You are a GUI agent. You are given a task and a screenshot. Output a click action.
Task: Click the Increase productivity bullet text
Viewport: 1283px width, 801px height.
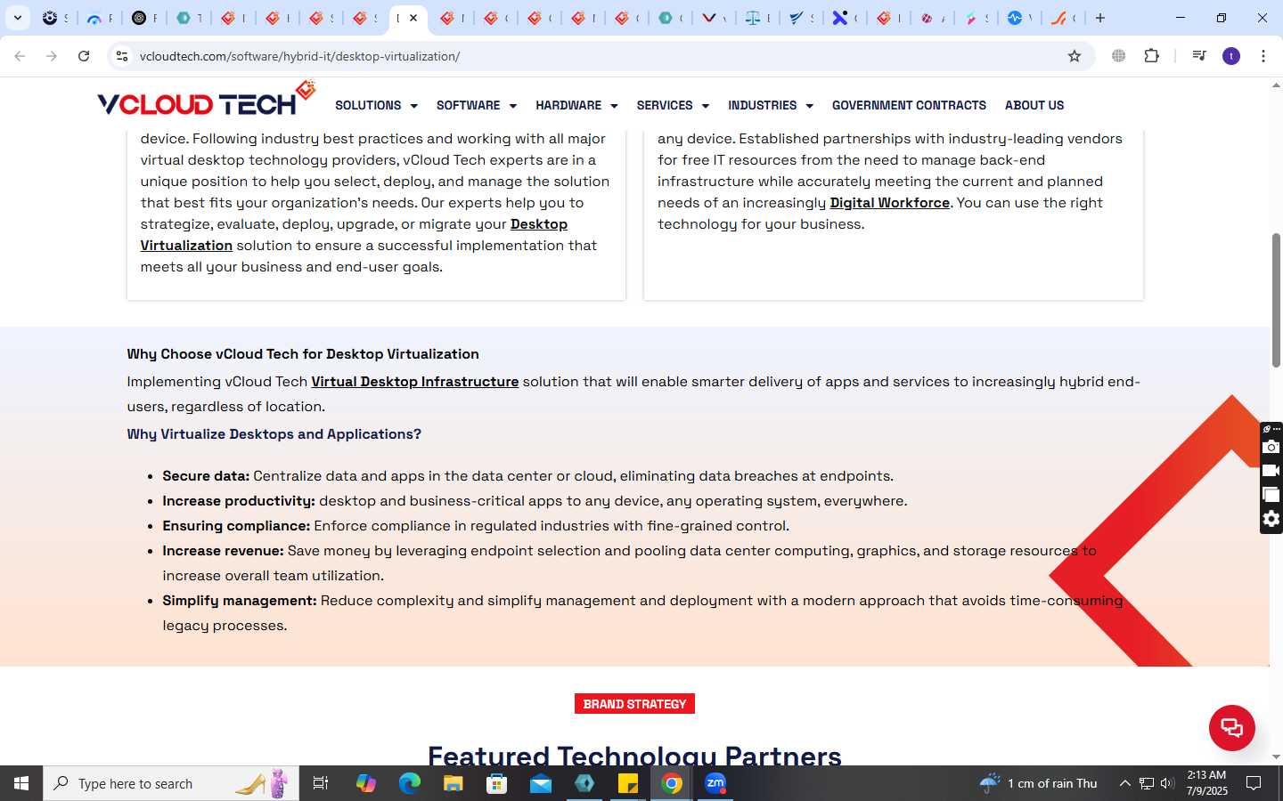535,501
